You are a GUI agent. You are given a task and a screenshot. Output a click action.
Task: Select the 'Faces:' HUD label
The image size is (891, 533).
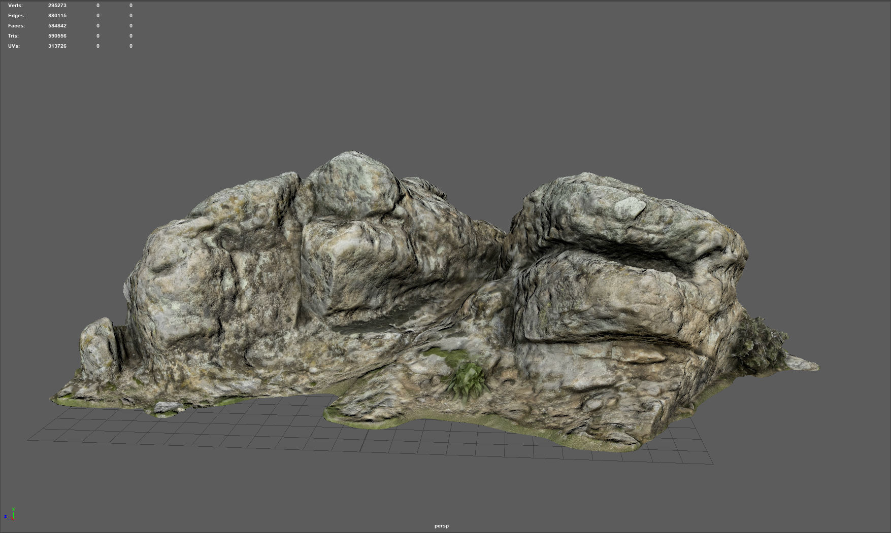pos(16,26)
